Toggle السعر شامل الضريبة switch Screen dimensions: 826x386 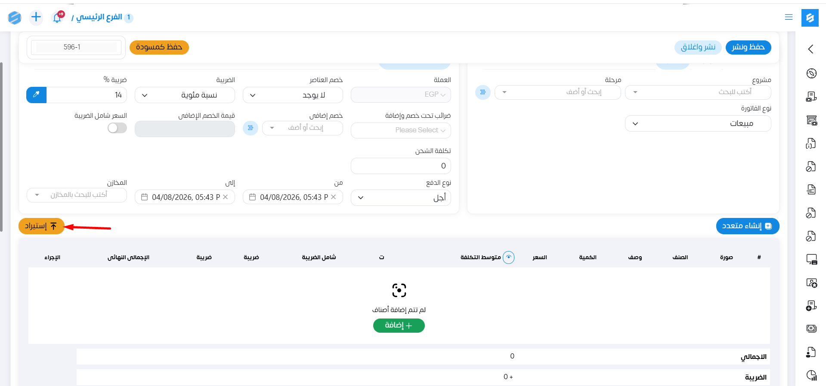point(117,128)
